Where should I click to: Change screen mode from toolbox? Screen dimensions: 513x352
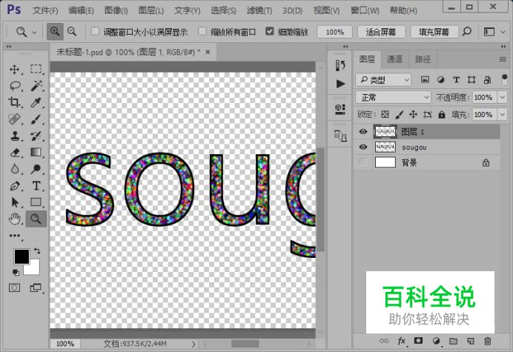[x=36, y=288]
